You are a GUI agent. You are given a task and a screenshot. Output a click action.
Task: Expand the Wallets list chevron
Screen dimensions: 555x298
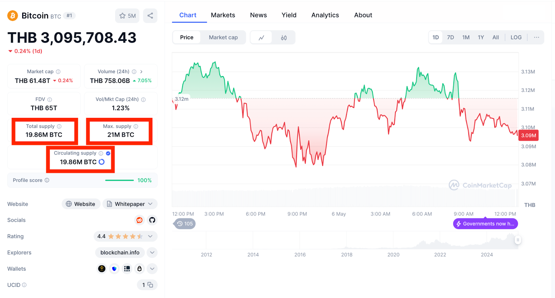tap(152, 269)
